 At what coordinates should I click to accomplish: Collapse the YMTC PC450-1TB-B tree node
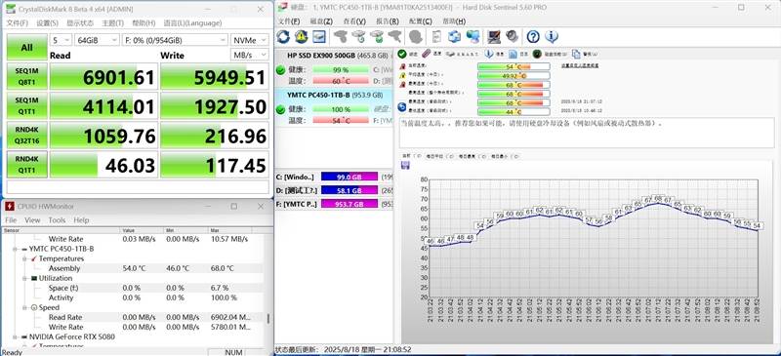click(x=15, y=249)
